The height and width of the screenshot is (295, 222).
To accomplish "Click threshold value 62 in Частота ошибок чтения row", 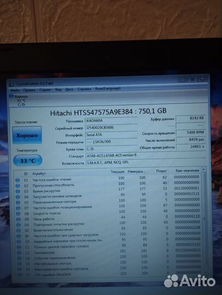I will coord(165,177).
